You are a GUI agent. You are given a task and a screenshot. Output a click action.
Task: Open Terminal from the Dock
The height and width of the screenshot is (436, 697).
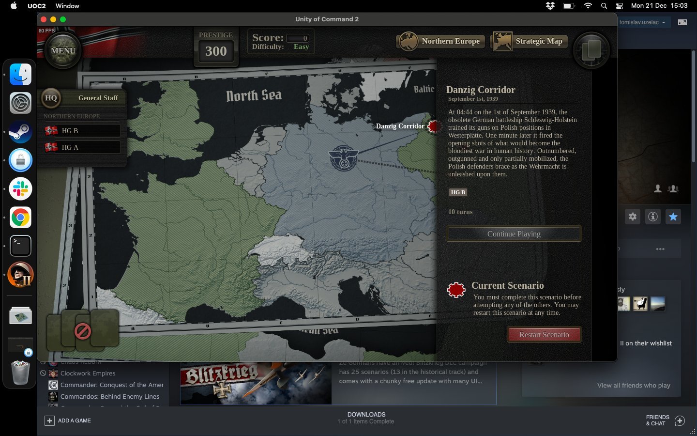(20, 246)
